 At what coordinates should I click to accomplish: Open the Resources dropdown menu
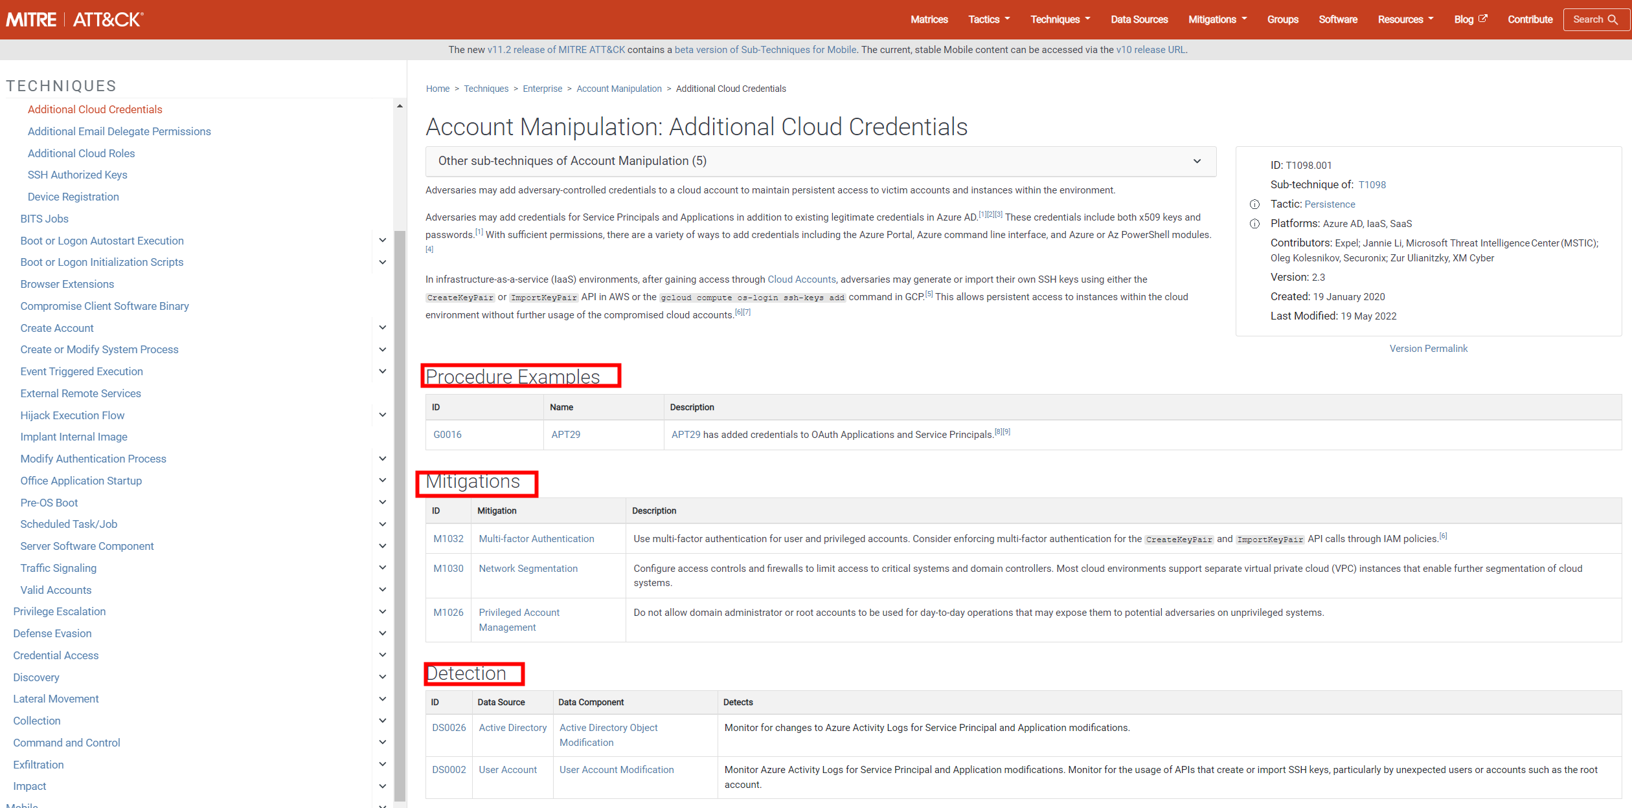pyautogui.click(x=1405, y=19)
